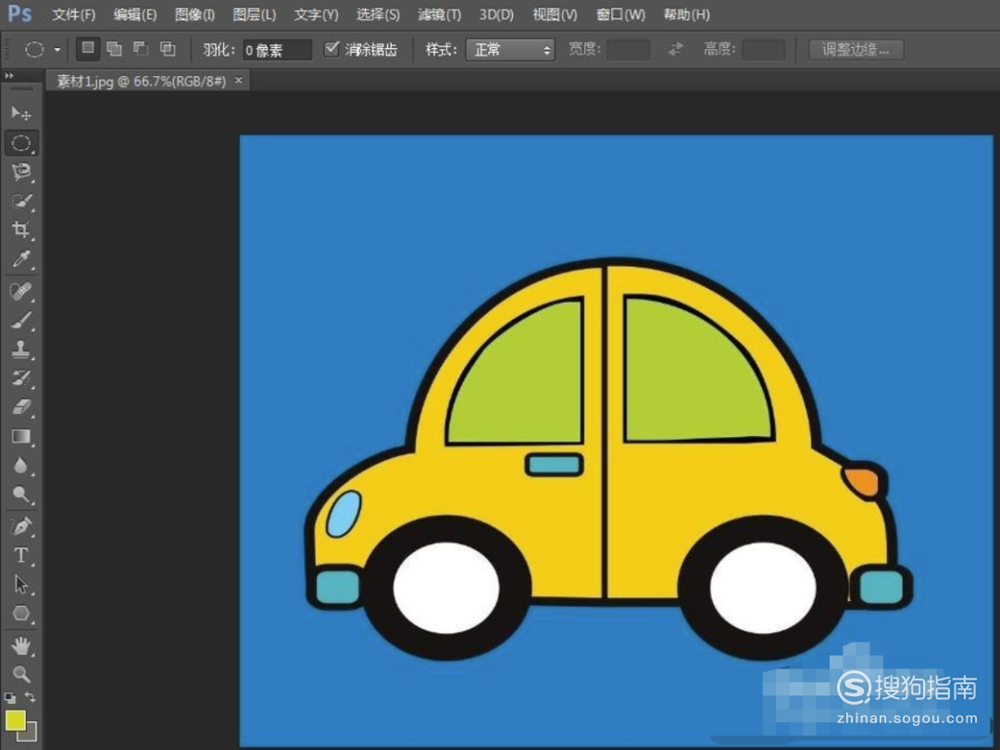Select the Zoom tool
1000x750 pixels.
click(21, 674)
